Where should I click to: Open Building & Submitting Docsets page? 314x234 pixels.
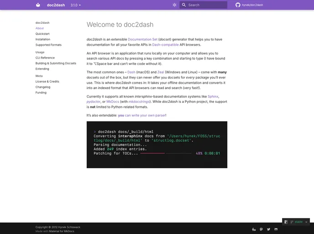point(56,64)
